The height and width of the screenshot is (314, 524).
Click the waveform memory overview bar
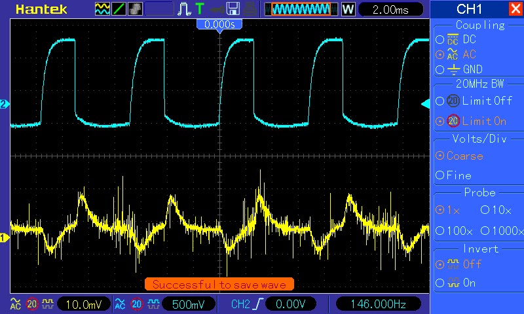[x=301, y=9]
